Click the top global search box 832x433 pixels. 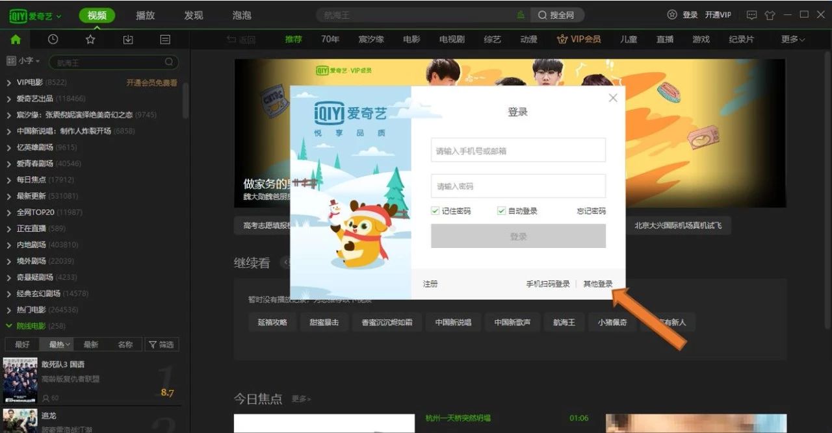422,15
